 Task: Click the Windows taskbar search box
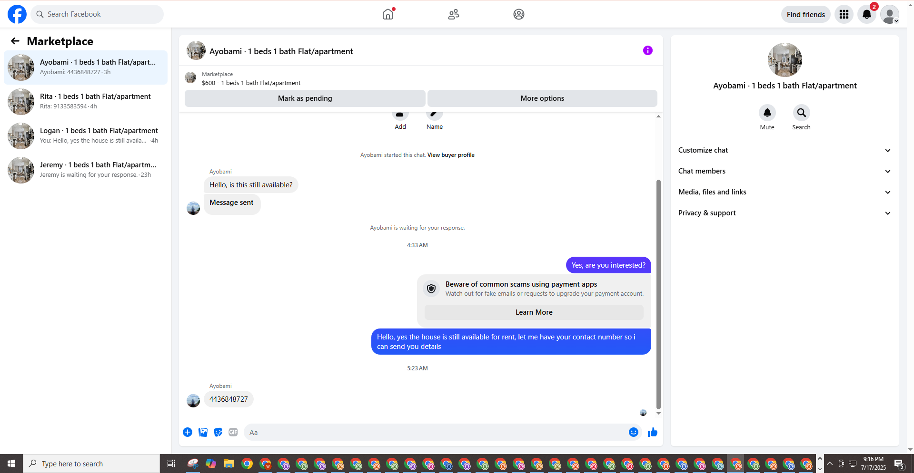pos(91,463)
